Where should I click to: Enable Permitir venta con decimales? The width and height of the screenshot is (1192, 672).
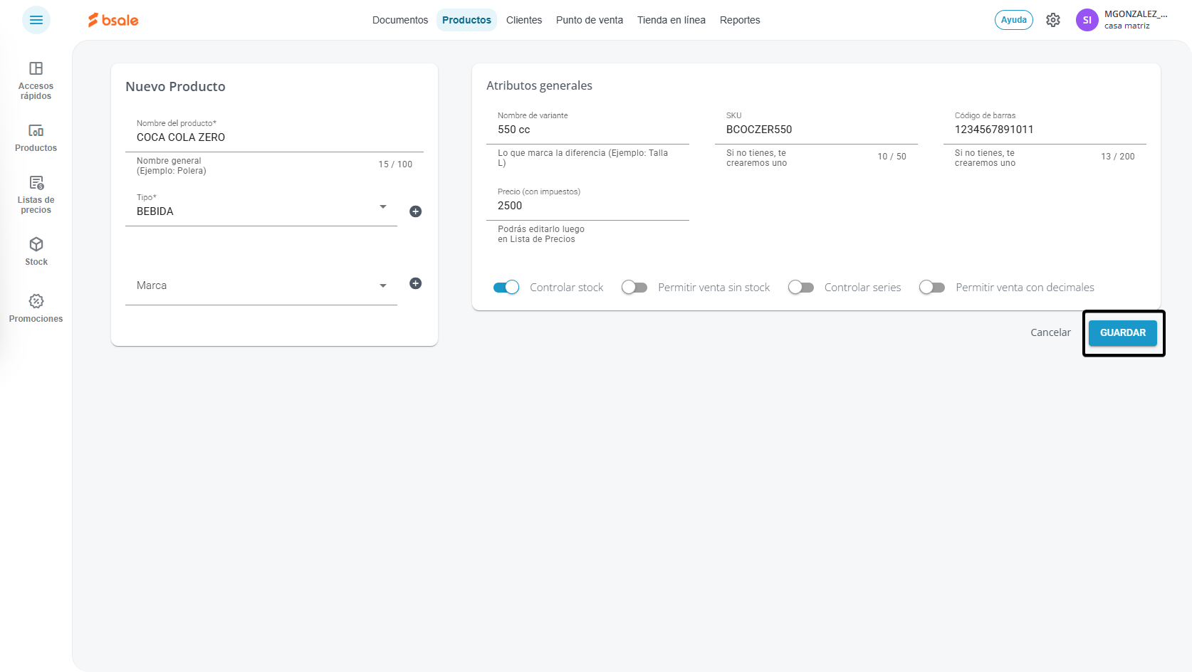932,288
